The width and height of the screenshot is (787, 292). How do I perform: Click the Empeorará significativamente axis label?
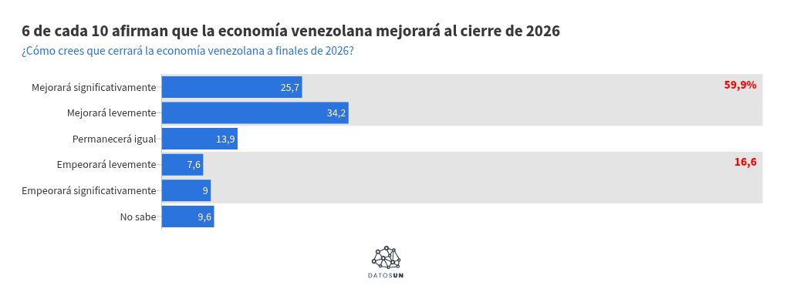point(89,190)
